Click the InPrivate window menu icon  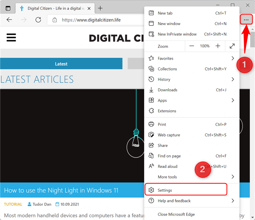pos(152,34)
